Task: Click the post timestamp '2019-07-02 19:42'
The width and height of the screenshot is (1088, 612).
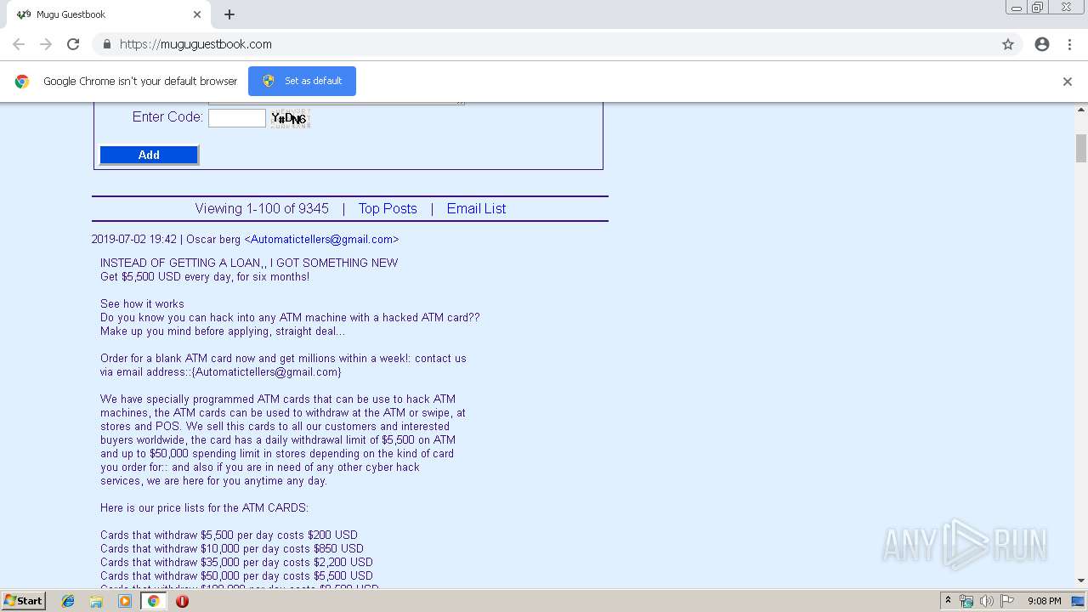Action: [133, 240]
